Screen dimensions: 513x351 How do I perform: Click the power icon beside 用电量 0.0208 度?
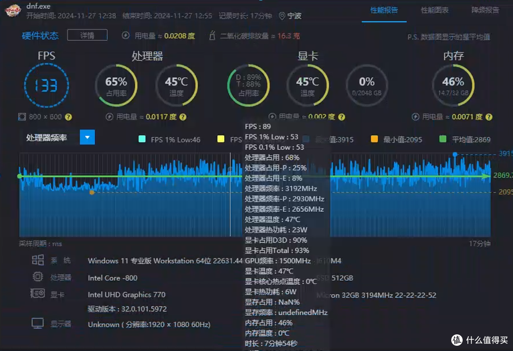click(x=125, y=35)
